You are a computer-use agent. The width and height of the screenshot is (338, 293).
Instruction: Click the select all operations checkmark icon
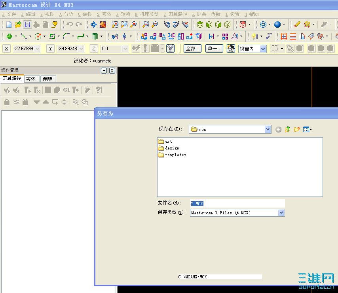click(x=7, y=90)
